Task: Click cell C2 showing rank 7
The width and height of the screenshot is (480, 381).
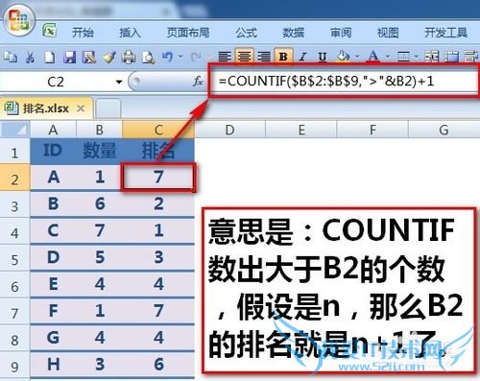Action: [x=158, y=178]
